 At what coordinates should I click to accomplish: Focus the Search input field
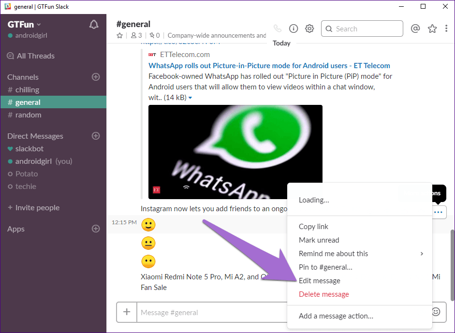pos(362,29)
